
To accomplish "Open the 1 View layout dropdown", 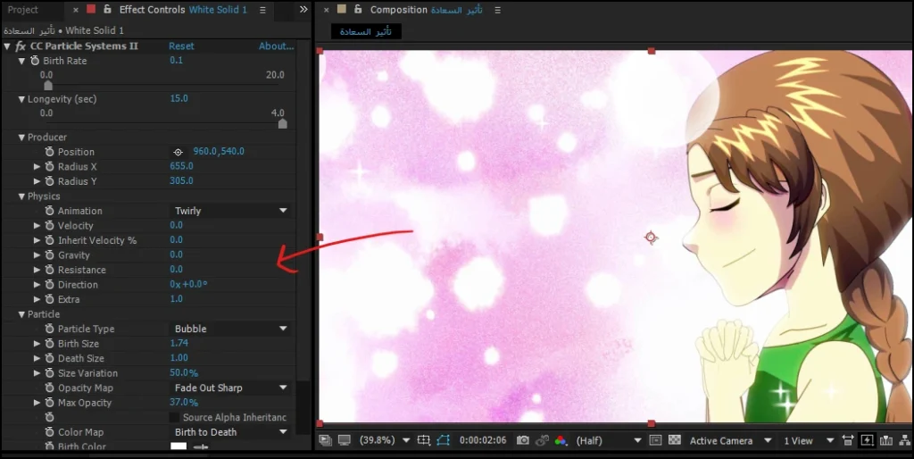I will (809, 440).
